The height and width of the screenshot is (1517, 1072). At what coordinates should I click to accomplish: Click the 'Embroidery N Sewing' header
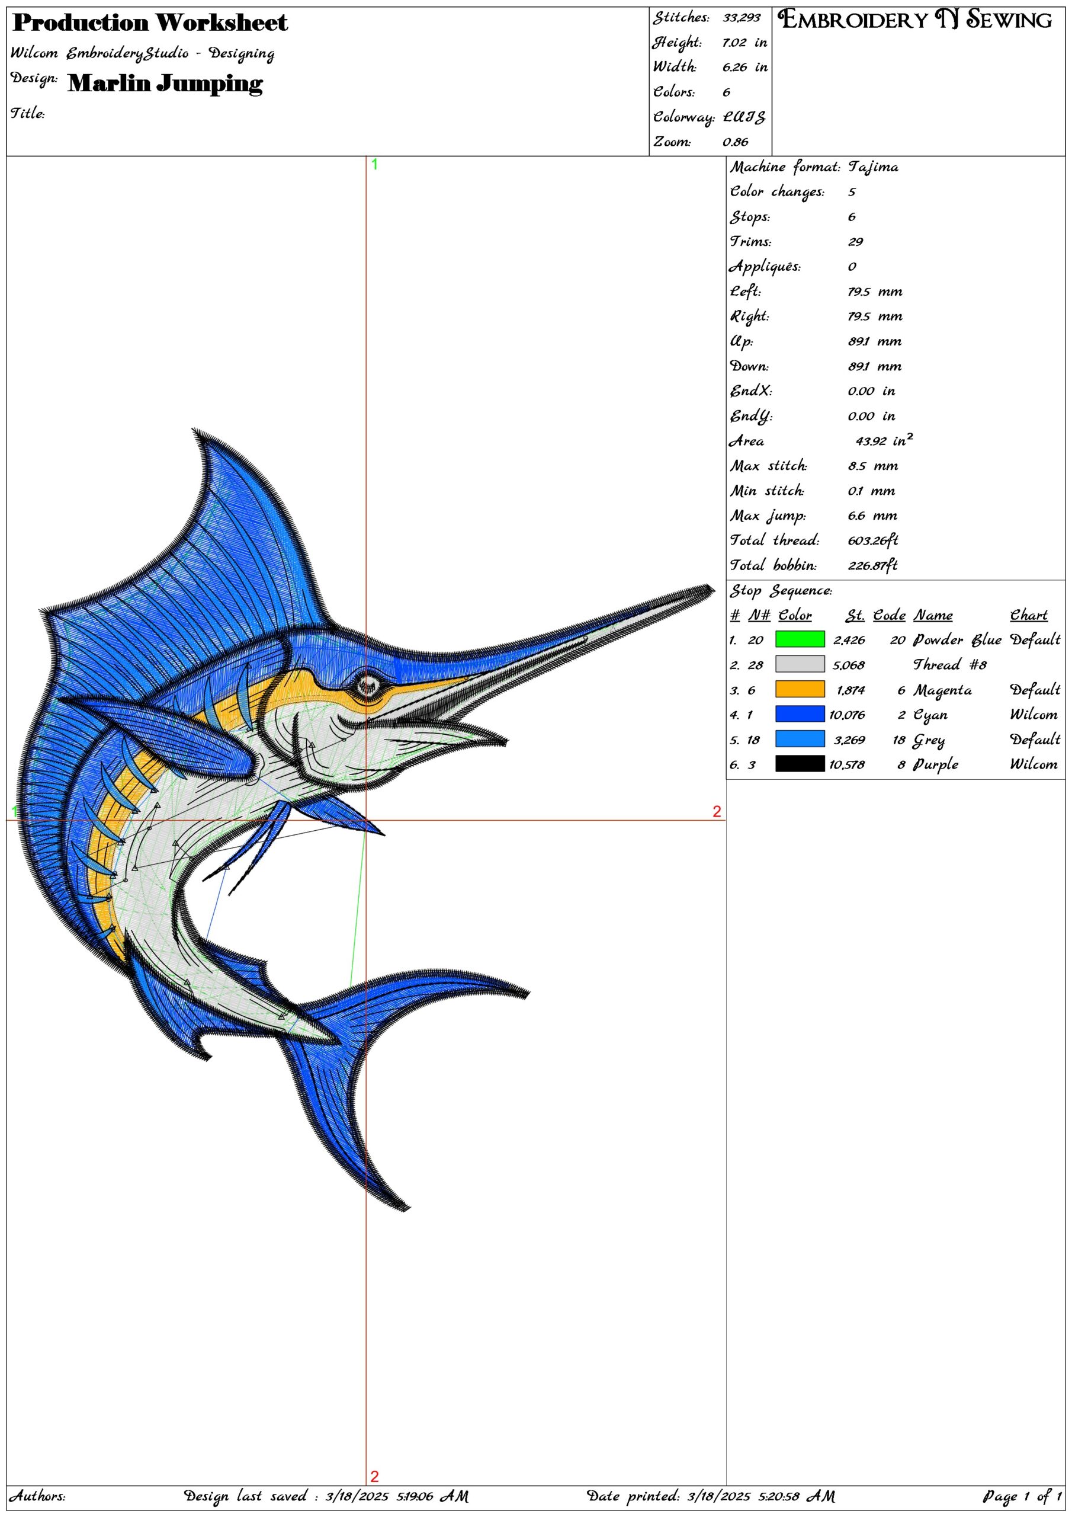click(x=915, y=20)
